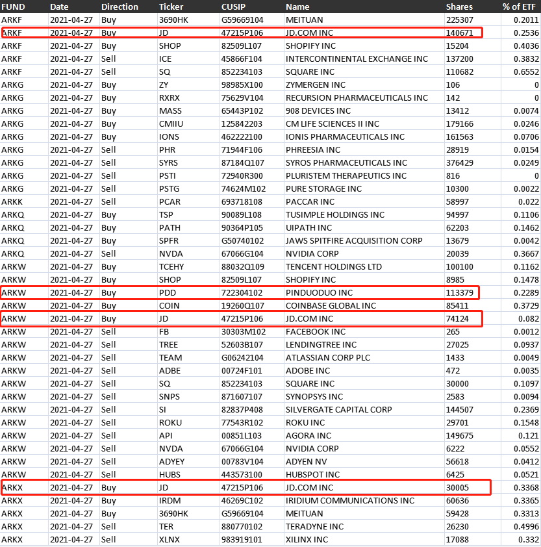Select the Ticker column header
Screen dimensions: 541x547
click(x=171, y=6)
